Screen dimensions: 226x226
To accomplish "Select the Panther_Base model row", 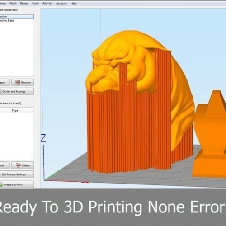I will pos(17,21).
